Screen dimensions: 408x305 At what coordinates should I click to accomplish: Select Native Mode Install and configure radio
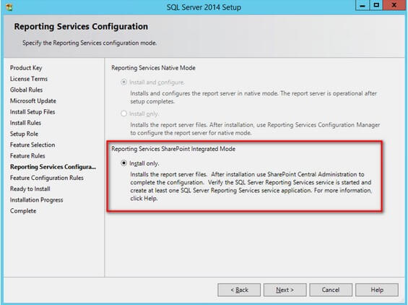(x=124, y=82)
